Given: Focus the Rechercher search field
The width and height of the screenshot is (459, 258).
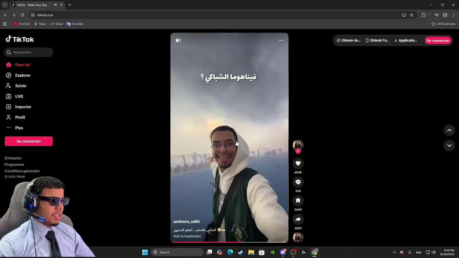Looking at the screenshot, I should click(x=29, y=52).
